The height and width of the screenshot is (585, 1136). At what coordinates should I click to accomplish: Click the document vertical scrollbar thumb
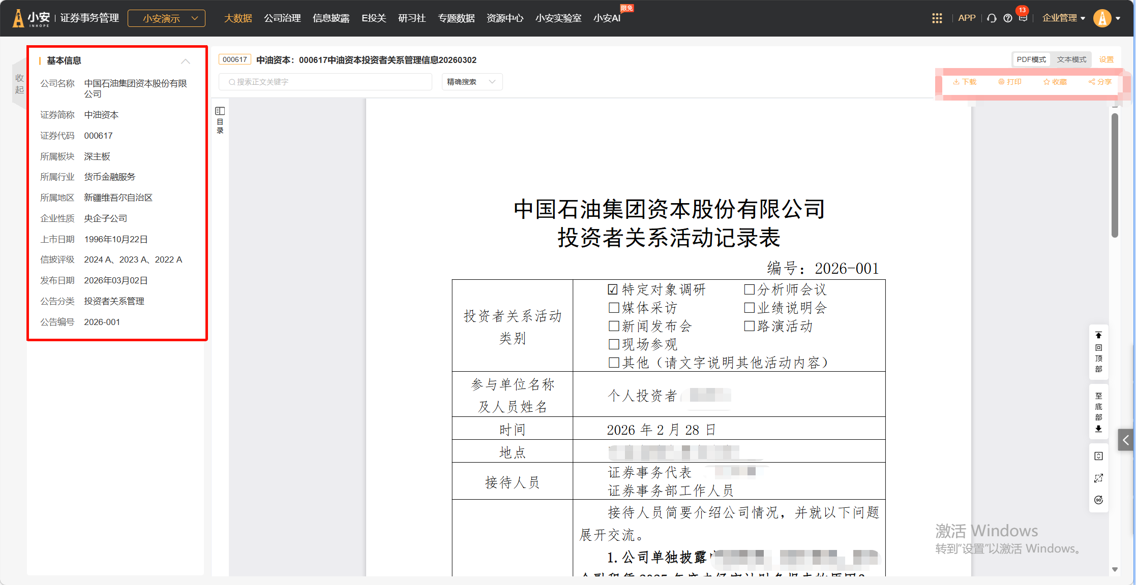[1115, 175]
